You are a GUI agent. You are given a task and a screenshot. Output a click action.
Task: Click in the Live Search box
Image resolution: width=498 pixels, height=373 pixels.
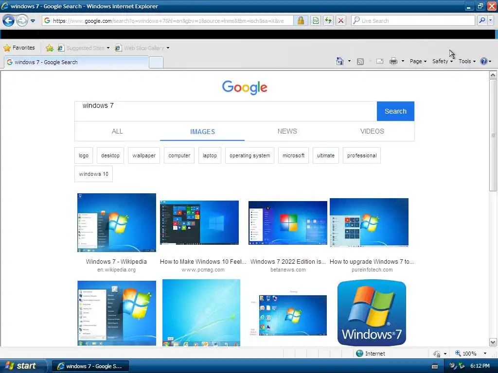pyautogui.click(x=413, y=20)
